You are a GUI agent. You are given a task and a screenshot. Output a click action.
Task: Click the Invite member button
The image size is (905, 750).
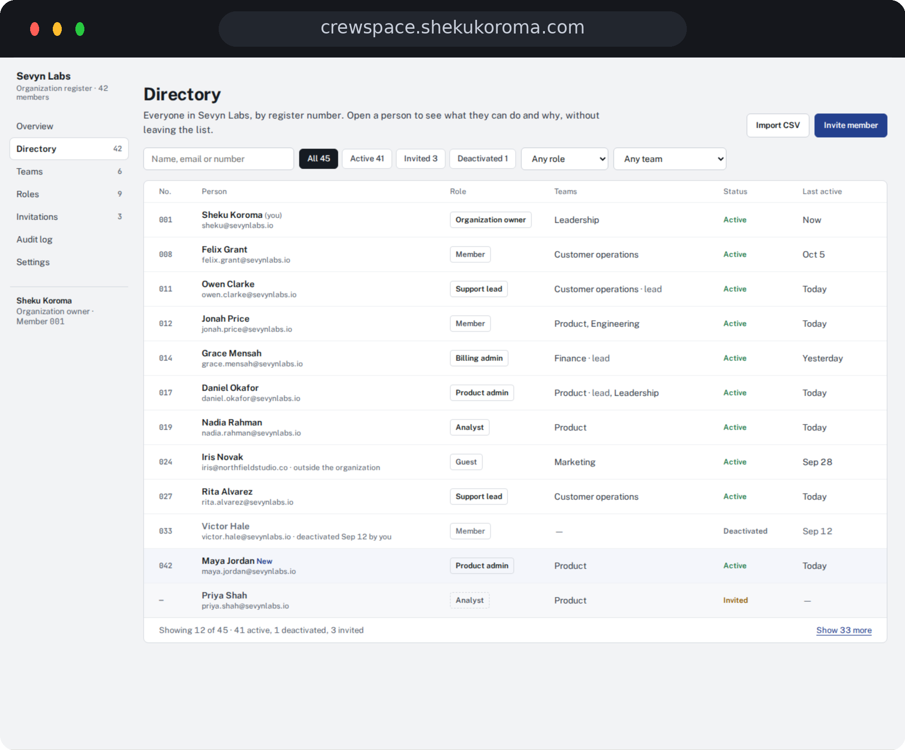851,125
